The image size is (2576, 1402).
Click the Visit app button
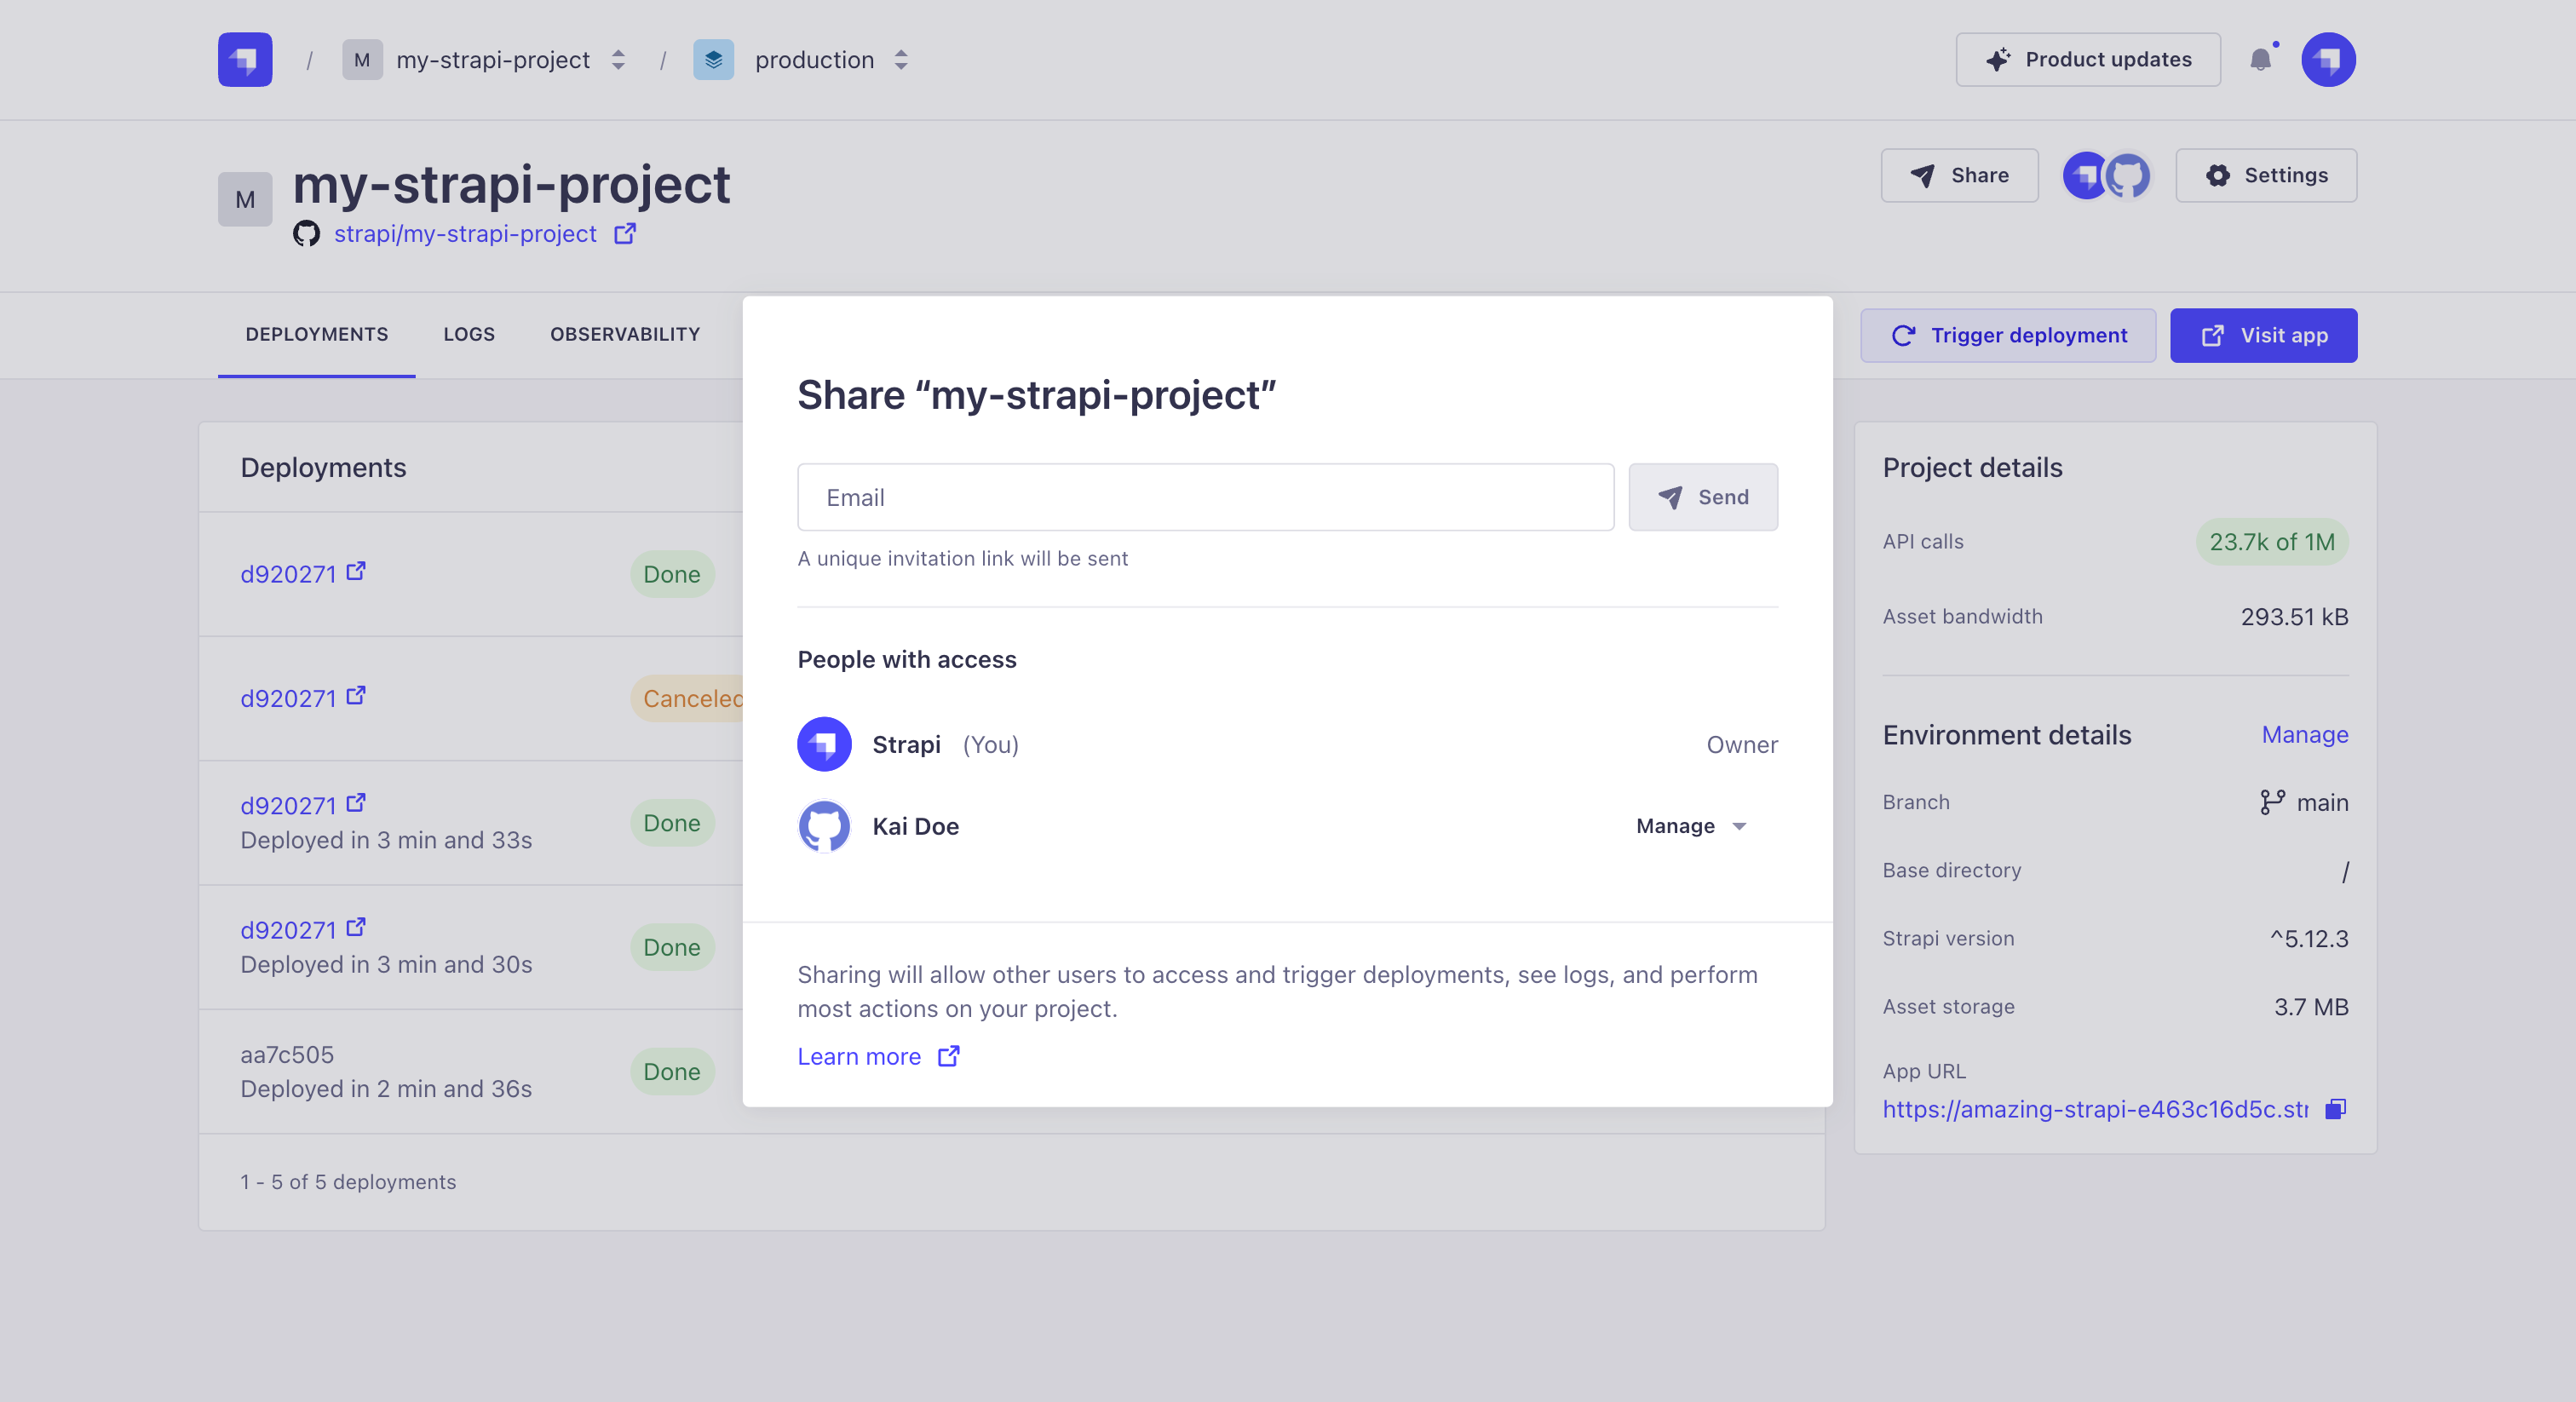tap(2263, 336)
